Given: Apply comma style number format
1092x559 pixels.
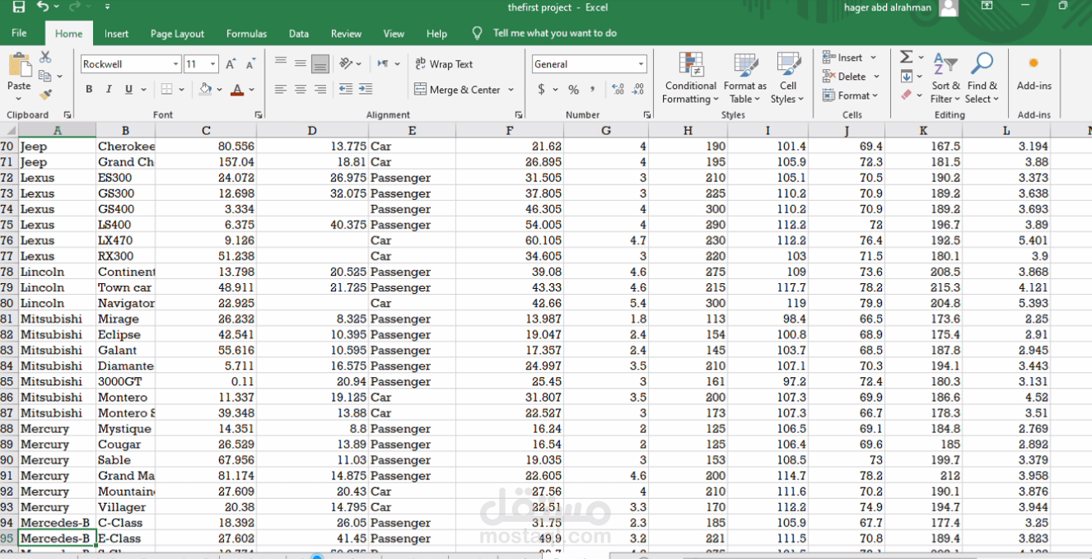Looking at the screenshot, I should click(x=592, y=89).
